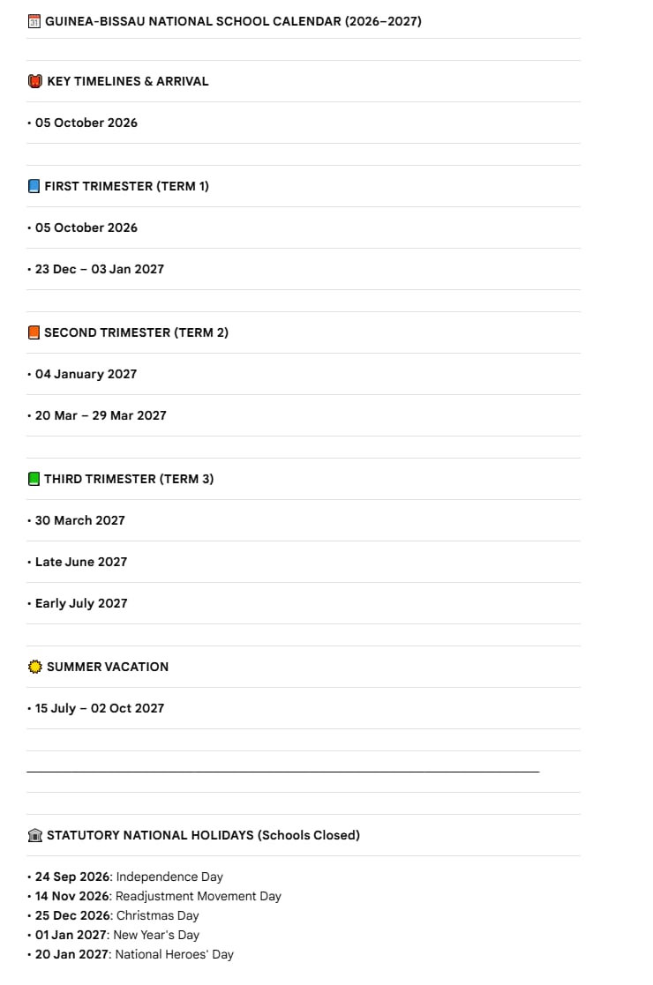Click the bank building icon for Statutory Holidays
653x985 pixels.
pyautogui.click(x=35, y=835)
